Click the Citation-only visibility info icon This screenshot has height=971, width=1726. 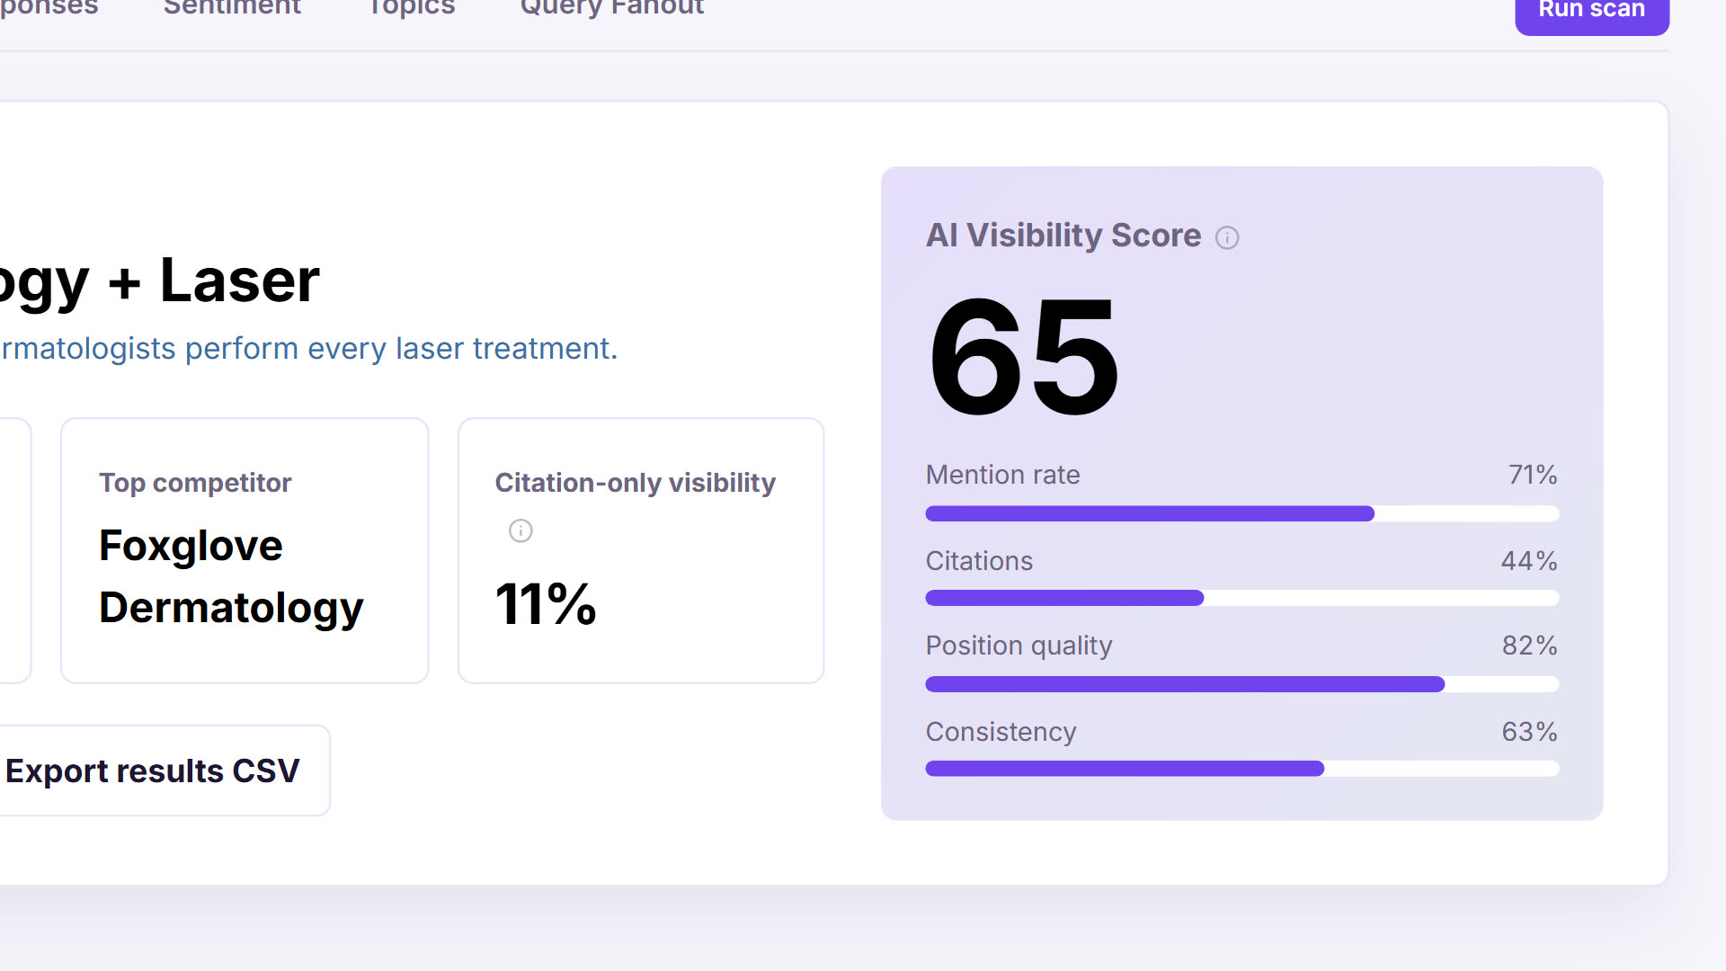[x=520, y=530]
